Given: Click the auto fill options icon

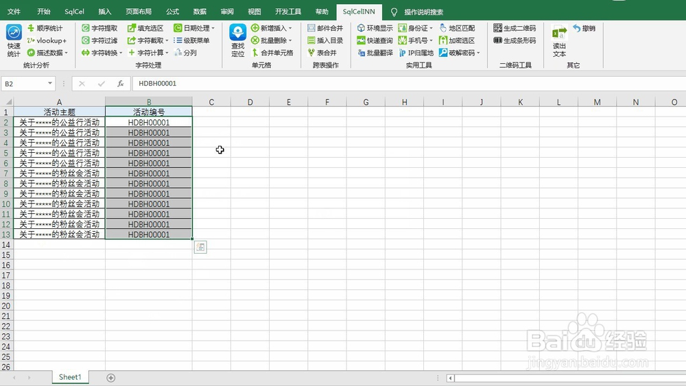Looking at the screenshot, I should pos(200,247).
